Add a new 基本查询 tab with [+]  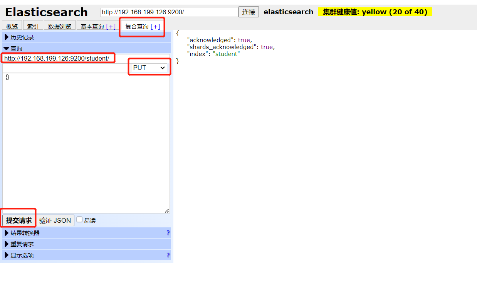pyautogui.click(x=111, y=26)
